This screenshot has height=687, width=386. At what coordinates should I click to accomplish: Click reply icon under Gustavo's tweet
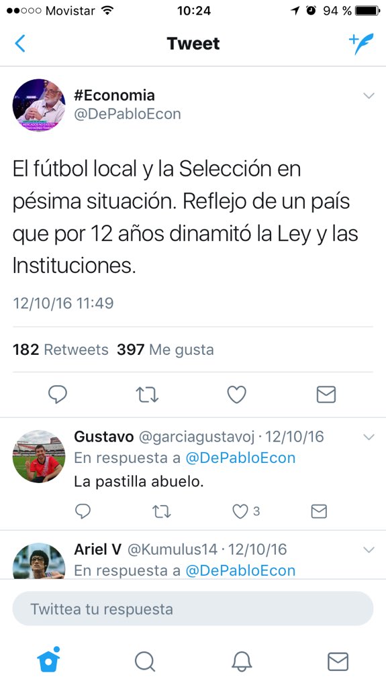pos(83,511)
